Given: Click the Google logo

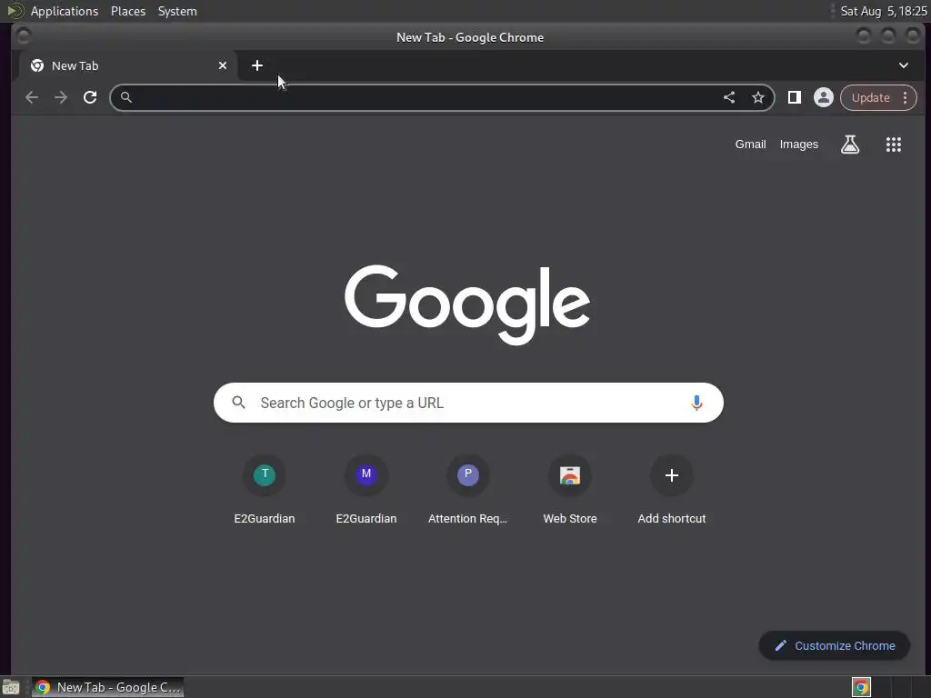Looking at the screenshot, I should [x=467, y=304].
